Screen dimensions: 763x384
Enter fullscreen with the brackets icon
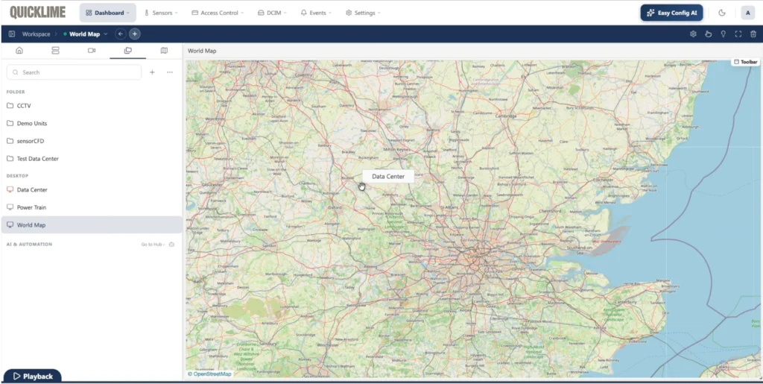(x=738, y=34)
